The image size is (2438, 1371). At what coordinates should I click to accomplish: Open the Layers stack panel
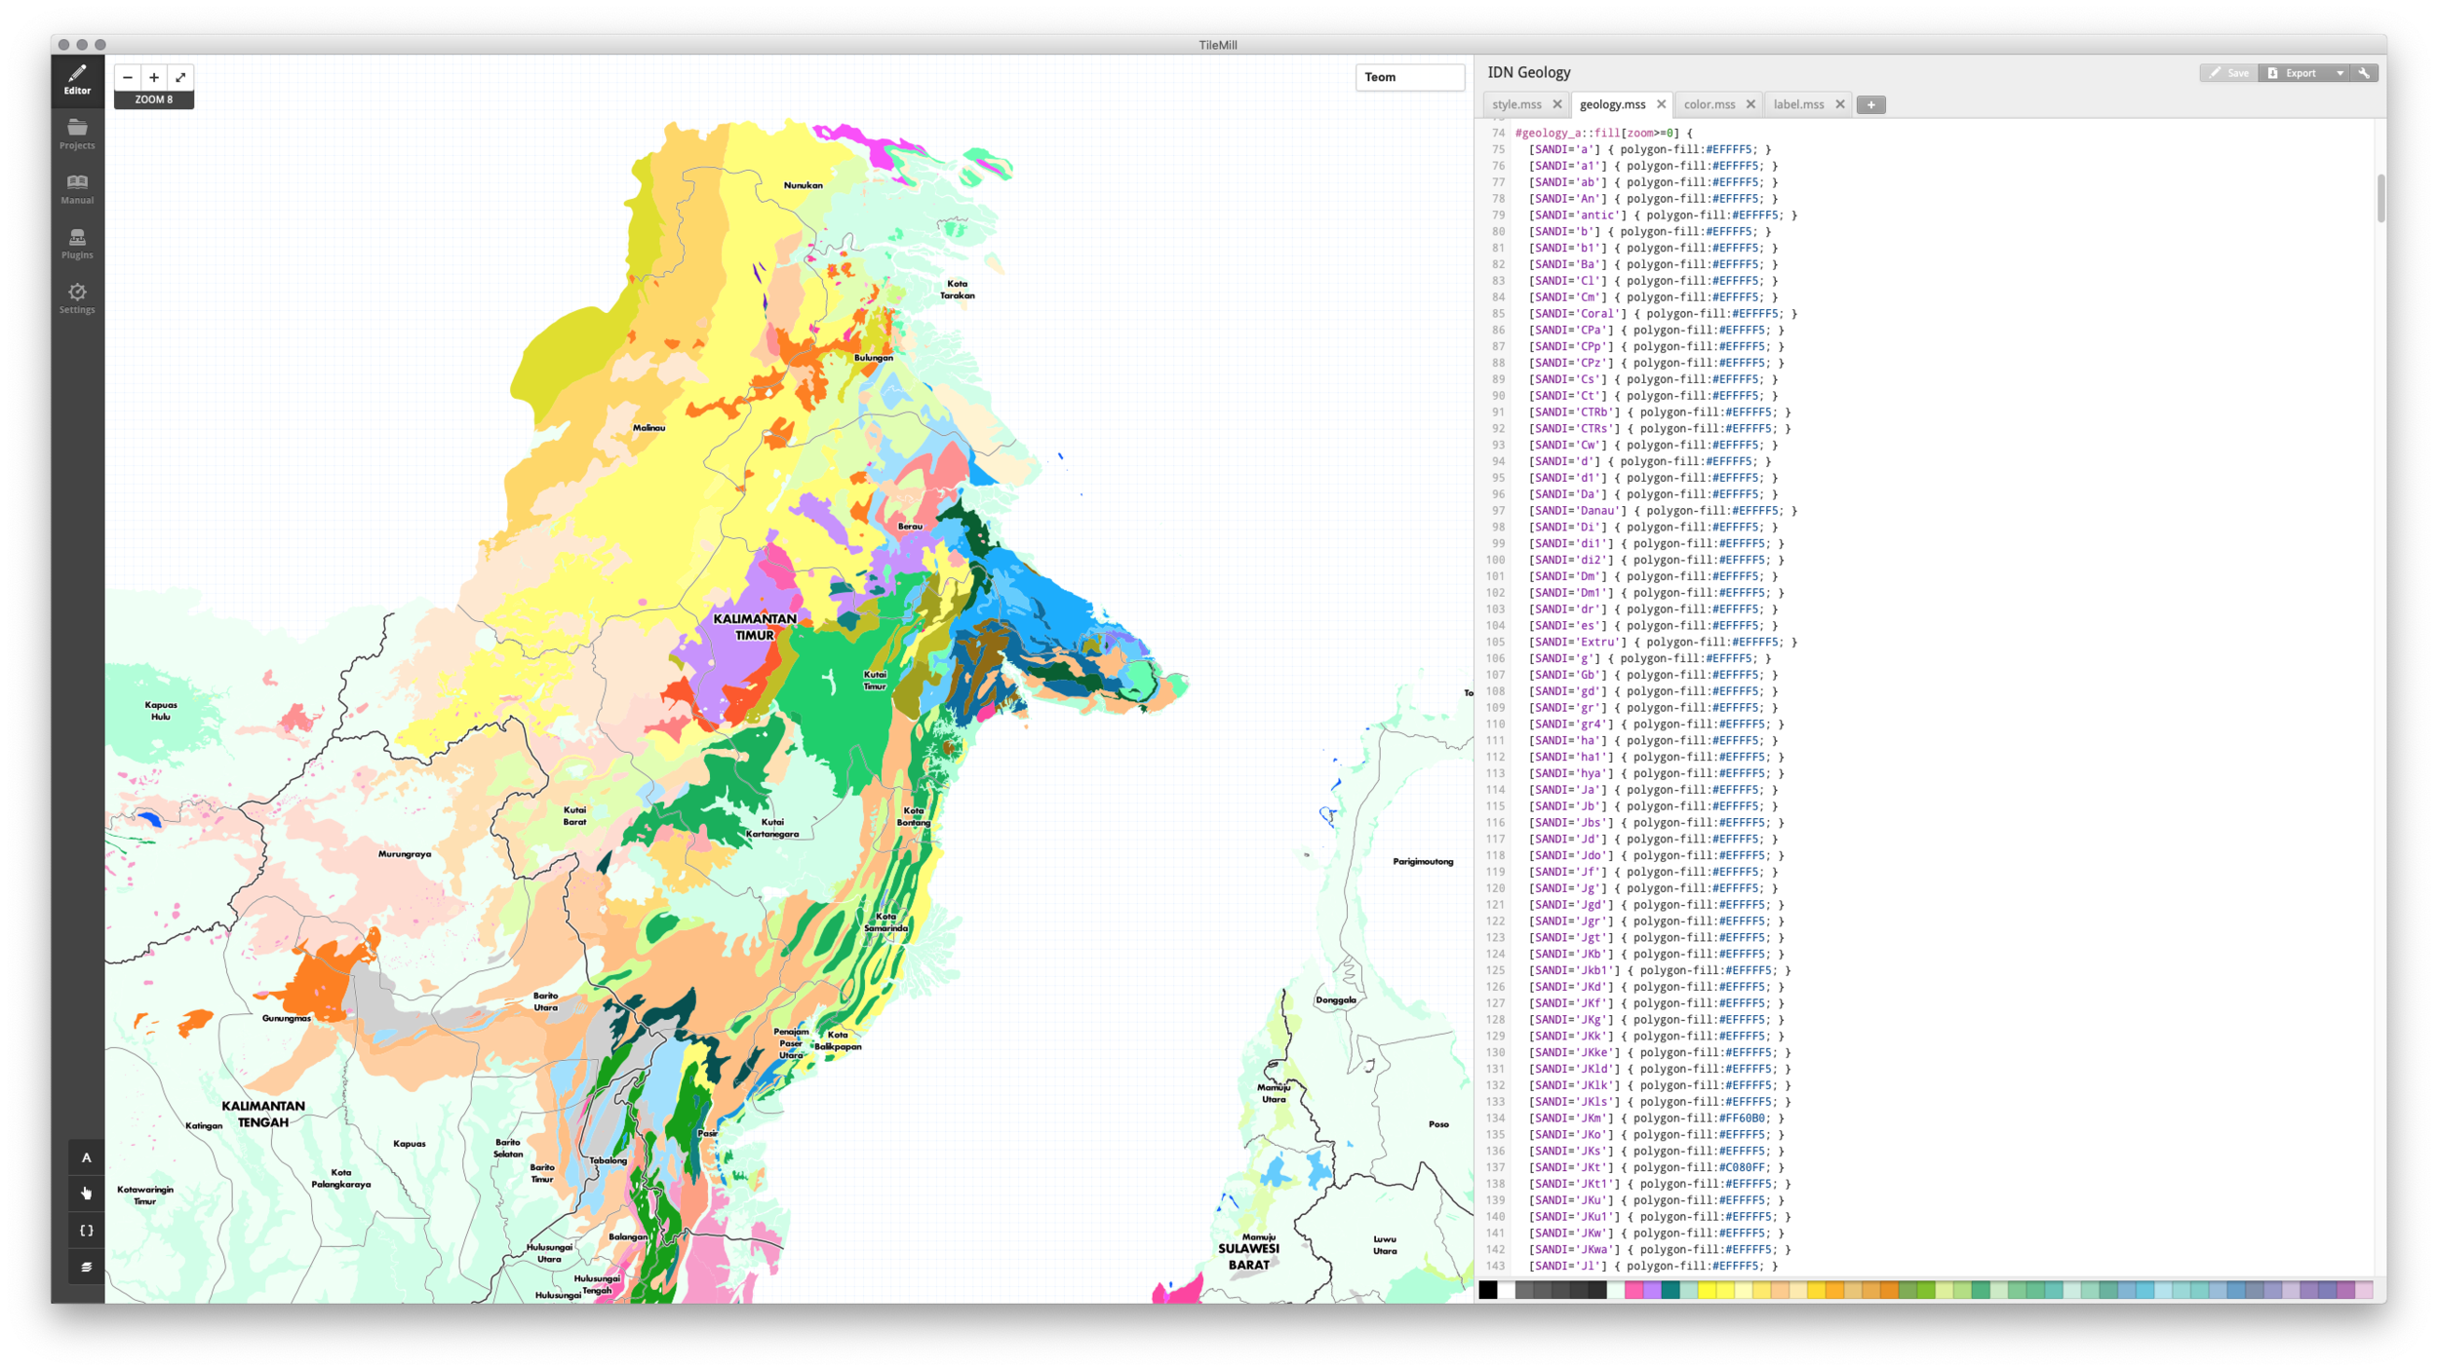point(86,1267)
